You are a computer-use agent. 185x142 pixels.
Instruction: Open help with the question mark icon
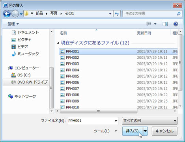click(x=176, y=24)
